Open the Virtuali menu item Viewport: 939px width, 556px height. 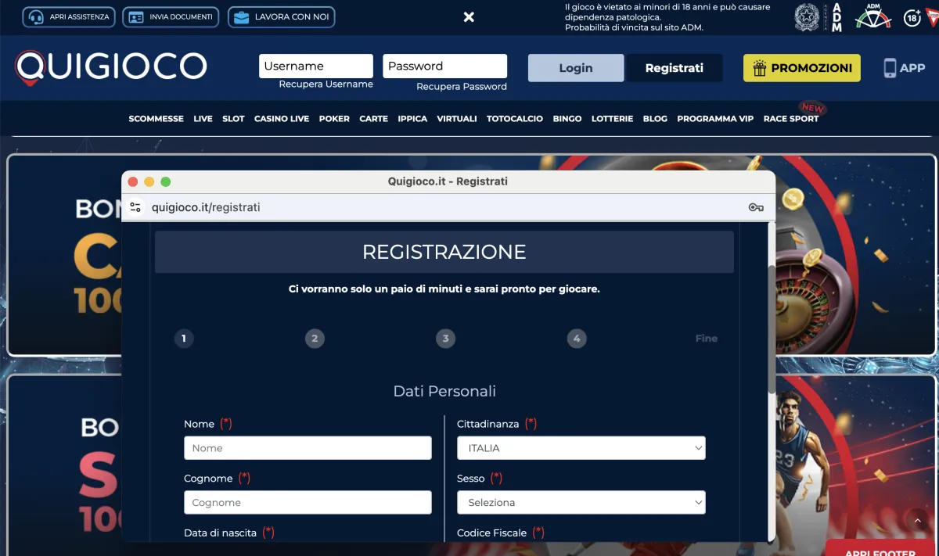click(x=457, y=119)
